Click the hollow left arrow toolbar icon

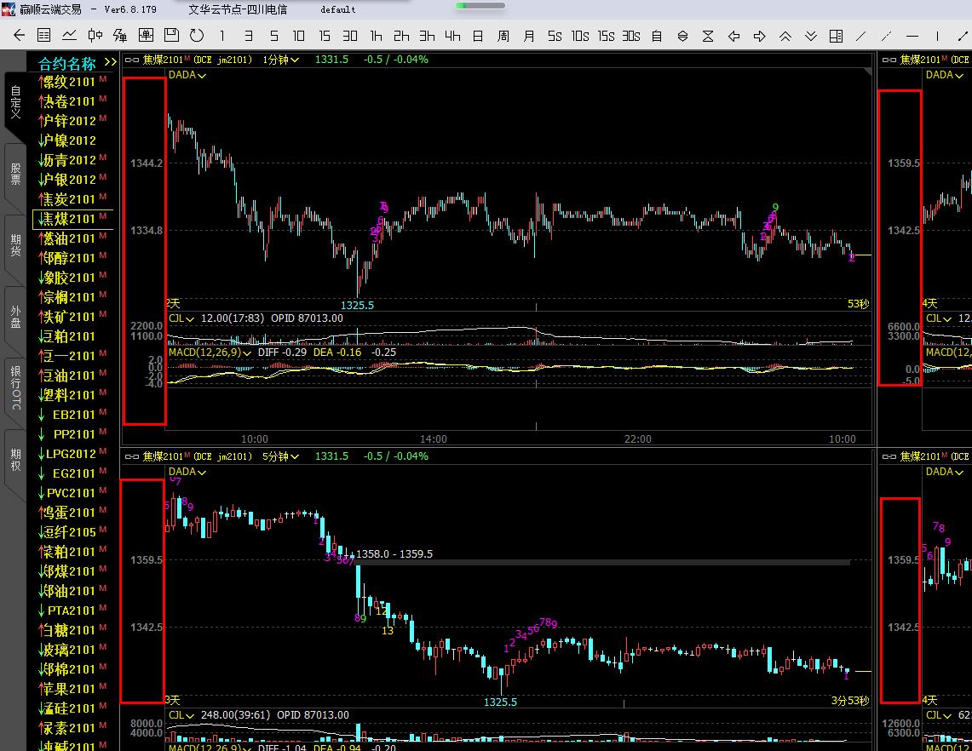(x=733, y=36)
